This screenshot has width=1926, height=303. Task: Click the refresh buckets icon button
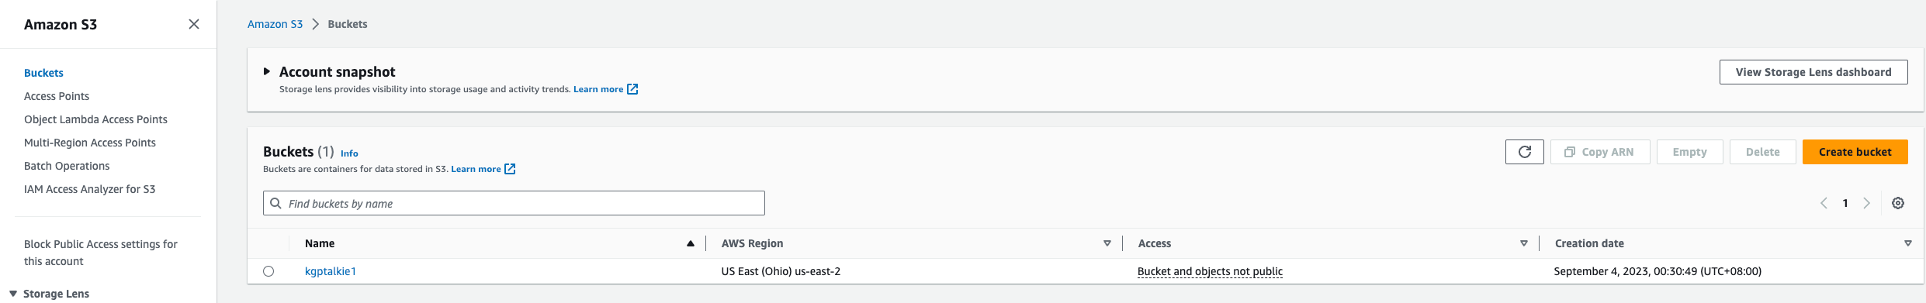click(x=1524, y=152)
